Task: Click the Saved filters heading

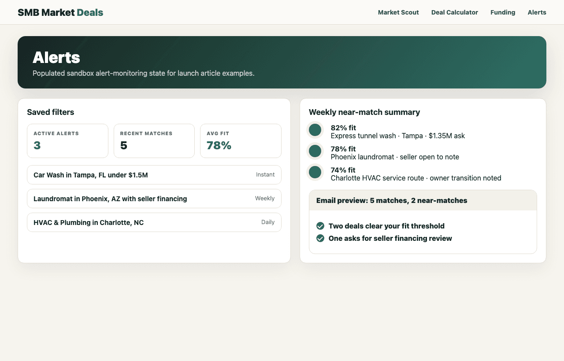Action: click(x=51, y=112)
